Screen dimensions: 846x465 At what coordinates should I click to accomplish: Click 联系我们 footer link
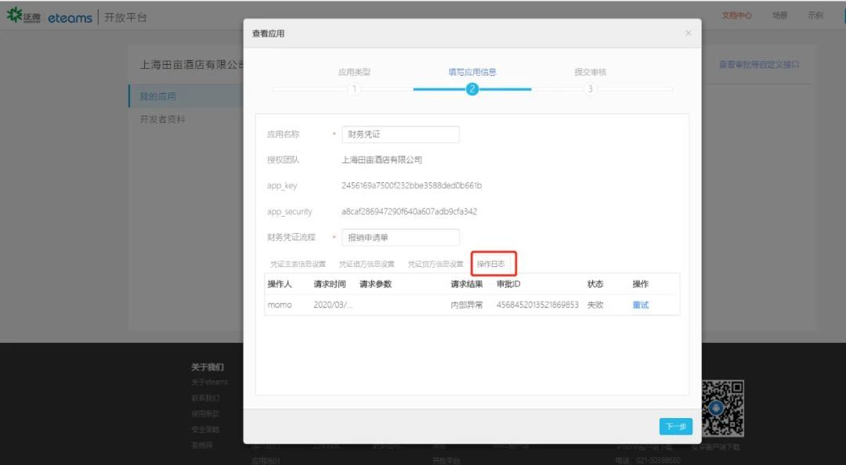pos(205,398)
